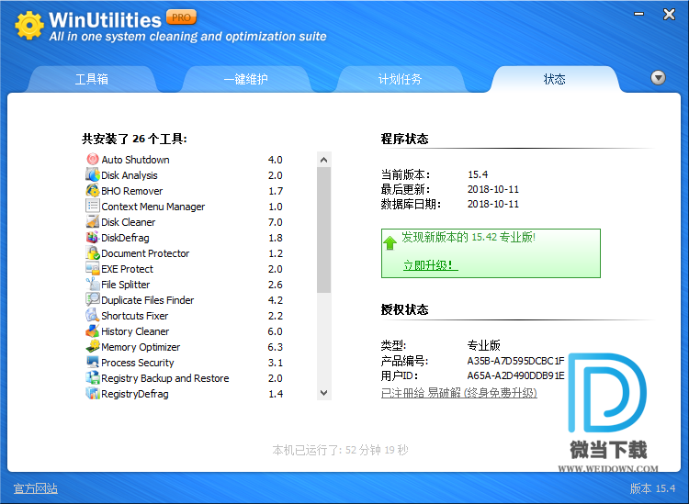689x504 pixels.
Task: Click the RegistryDefrag icon
Action: pyautogui.click(x=92, y=393)
